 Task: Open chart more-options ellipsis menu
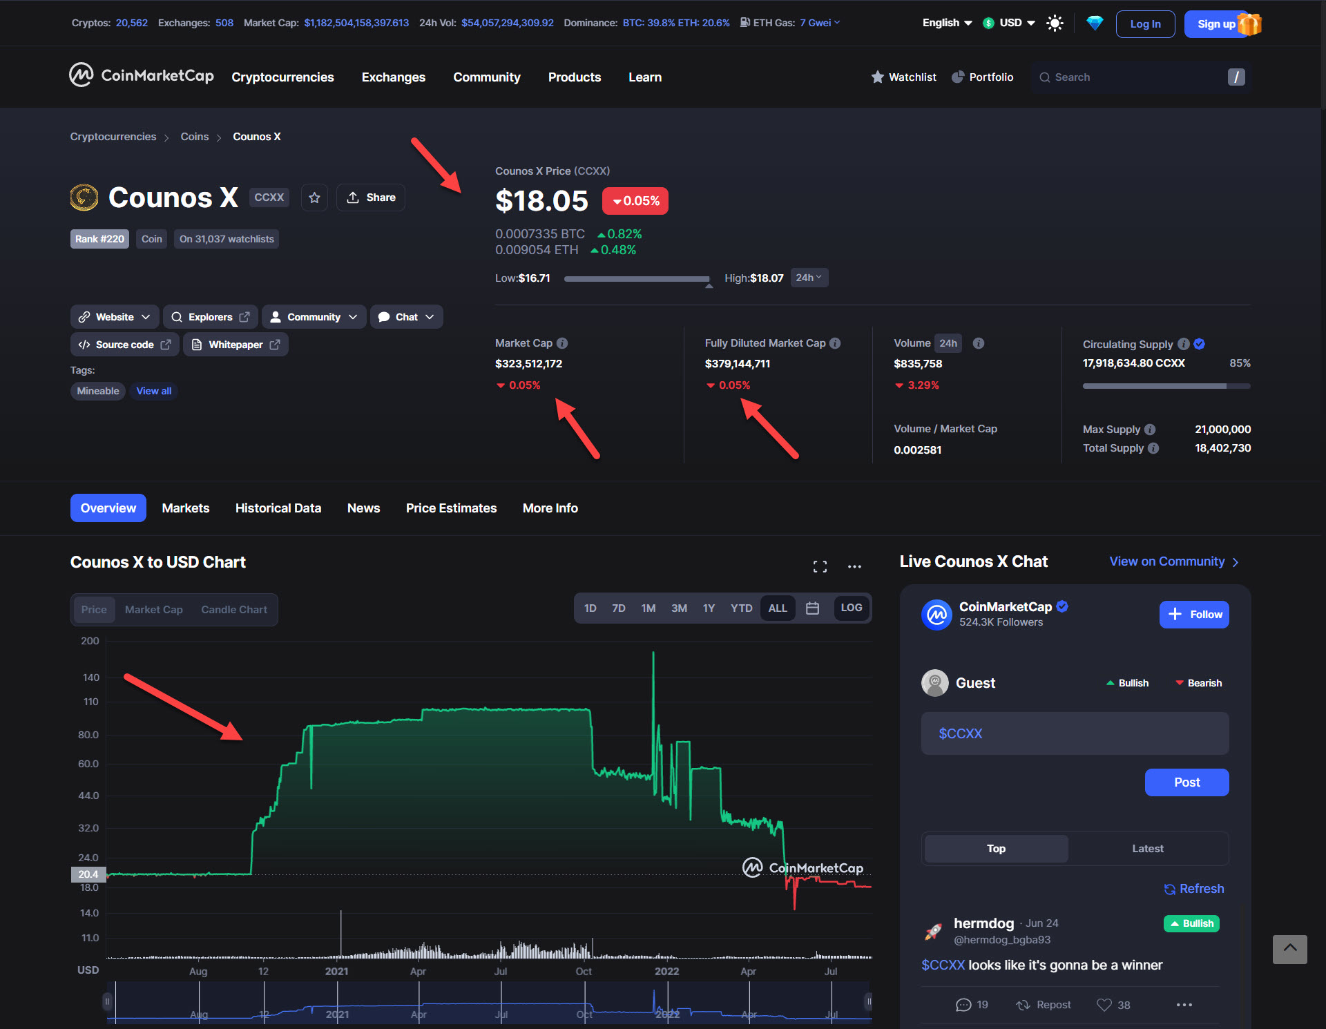coord(854,566)
